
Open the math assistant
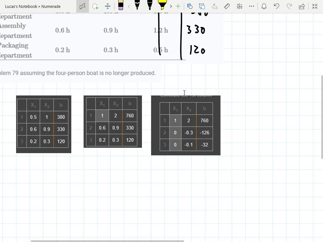point(239,6)
